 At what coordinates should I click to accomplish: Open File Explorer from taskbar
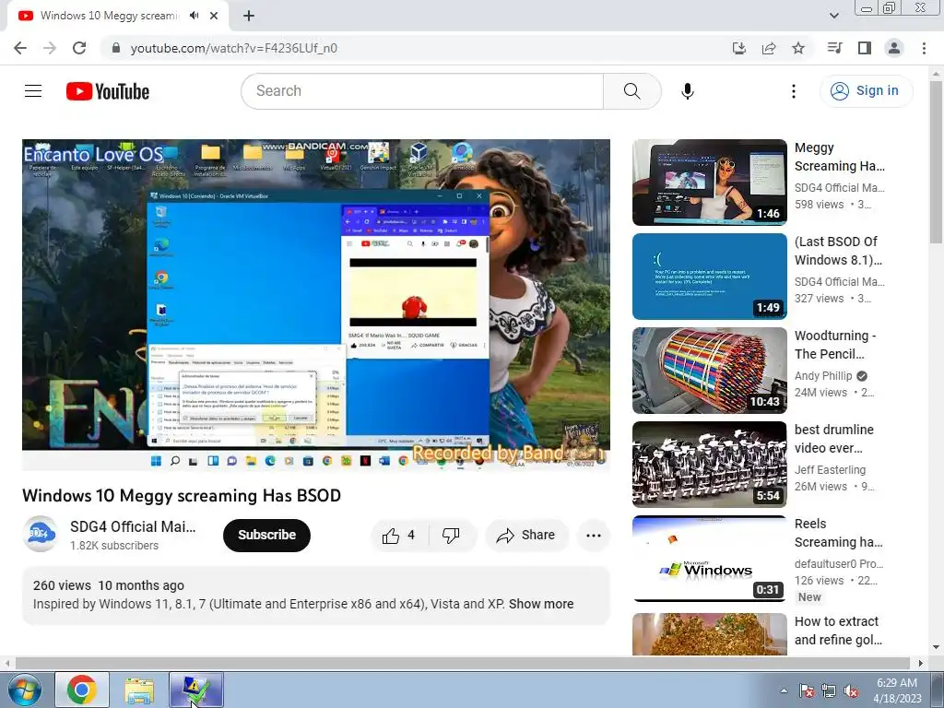(x=139, y=690)
